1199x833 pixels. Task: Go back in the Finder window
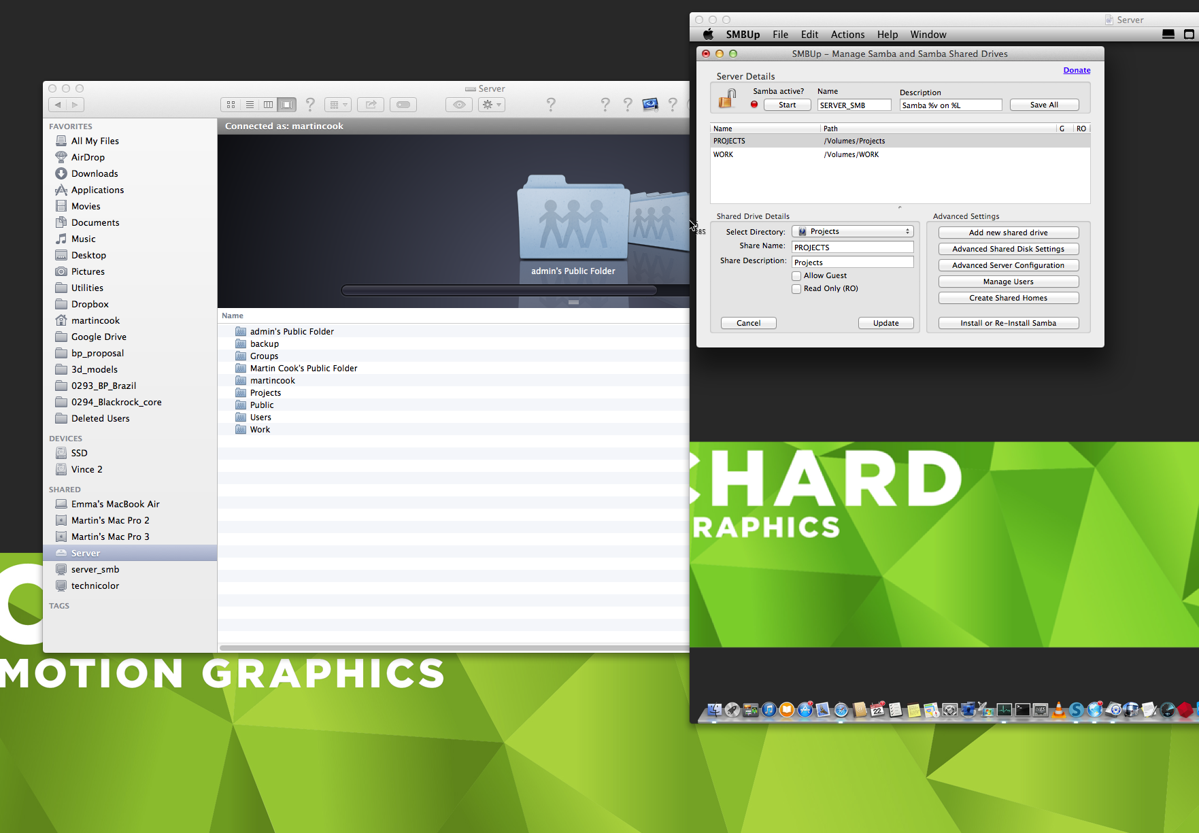(x=58, y=105)
